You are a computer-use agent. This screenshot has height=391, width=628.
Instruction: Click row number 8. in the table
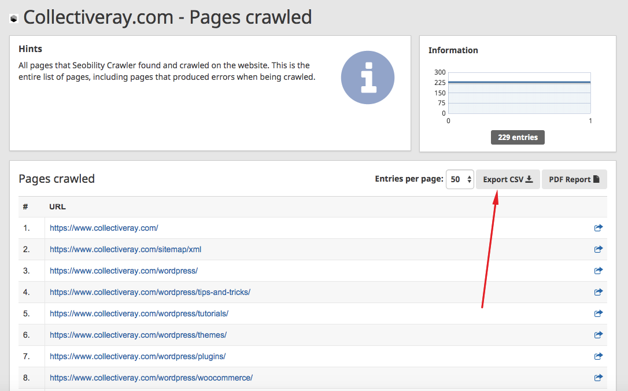(27, 378)
